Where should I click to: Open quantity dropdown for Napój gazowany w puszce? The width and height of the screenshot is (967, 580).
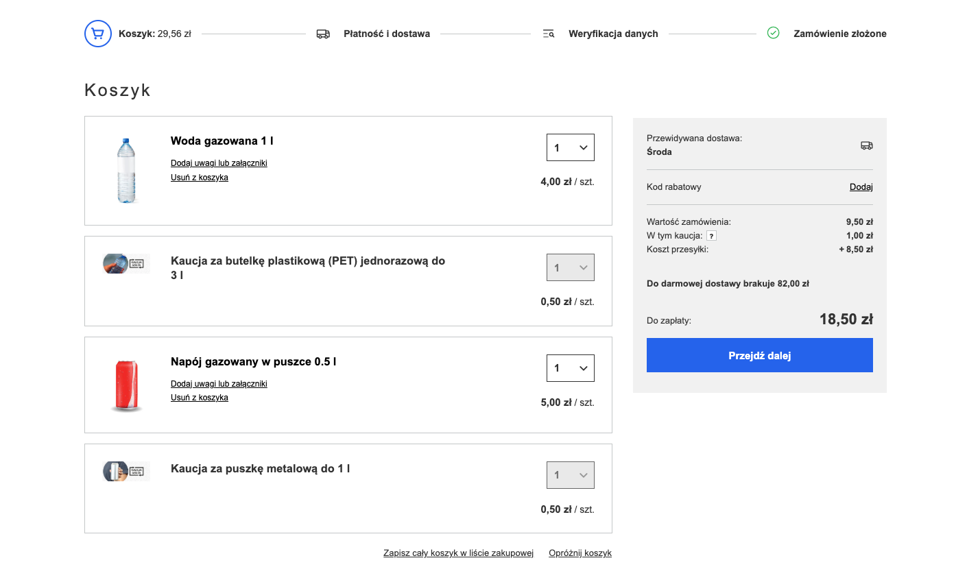(x=570, y=368)
